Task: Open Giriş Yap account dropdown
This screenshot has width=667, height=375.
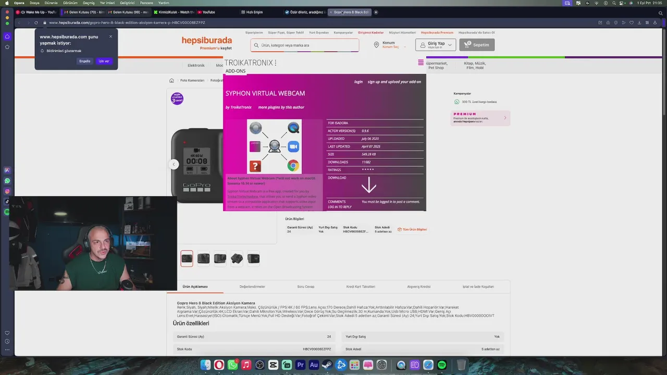Action: tap(436, 45)
